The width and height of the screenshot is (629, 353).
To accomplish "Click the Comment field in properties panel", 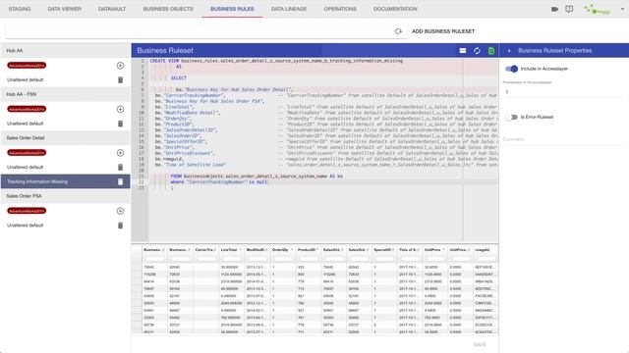I will 563,139.
